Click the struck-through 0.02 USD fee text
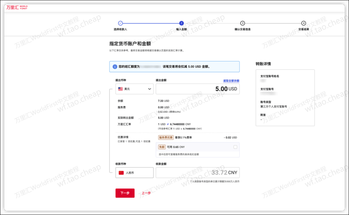The width and height of the screenshot is (349, 215). 169,112
